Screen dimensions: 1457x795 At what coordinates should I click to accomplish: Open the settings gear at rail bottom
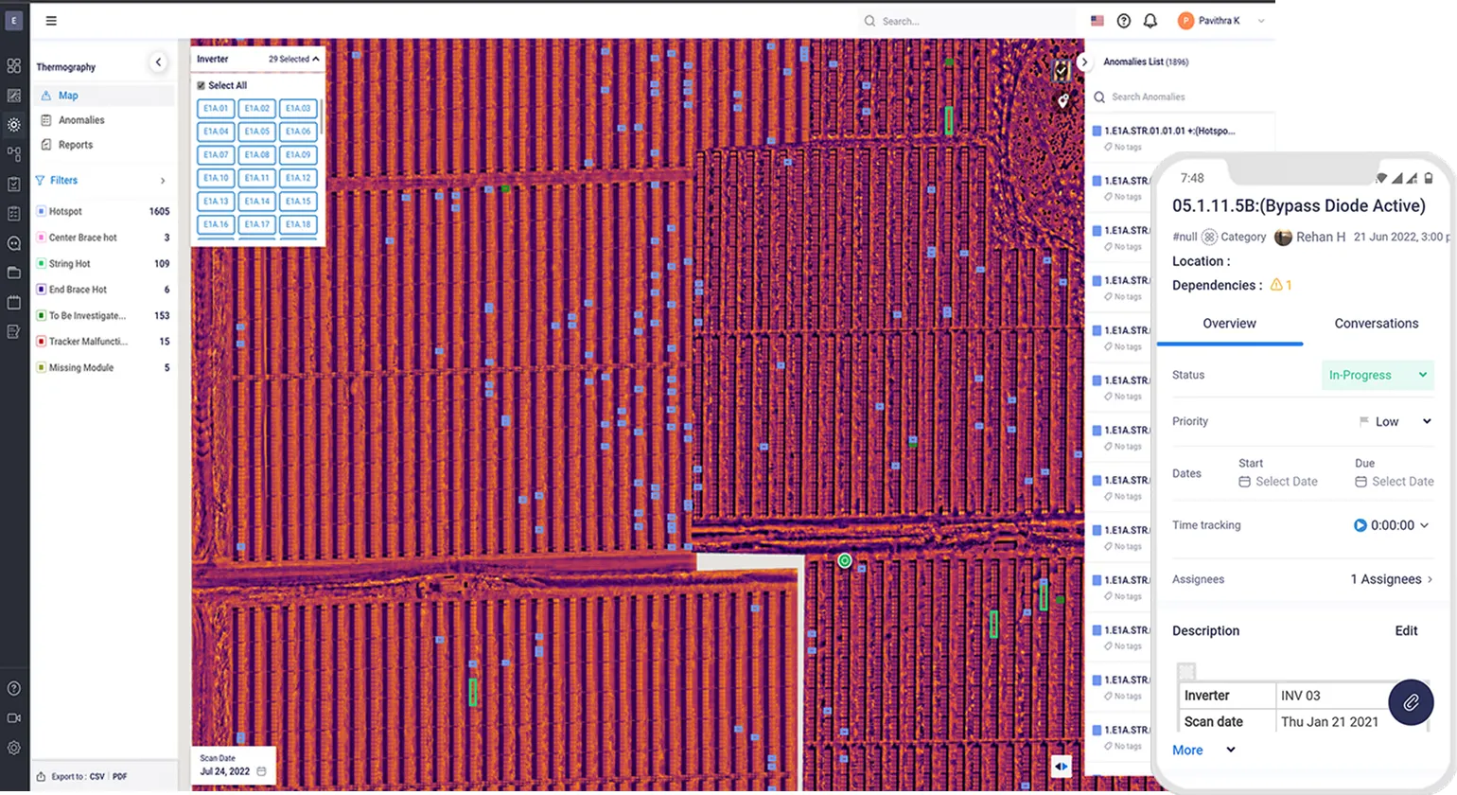[x=14, y=748]
